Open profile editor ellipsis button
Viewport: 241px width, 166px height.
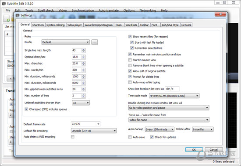point(94,42)
